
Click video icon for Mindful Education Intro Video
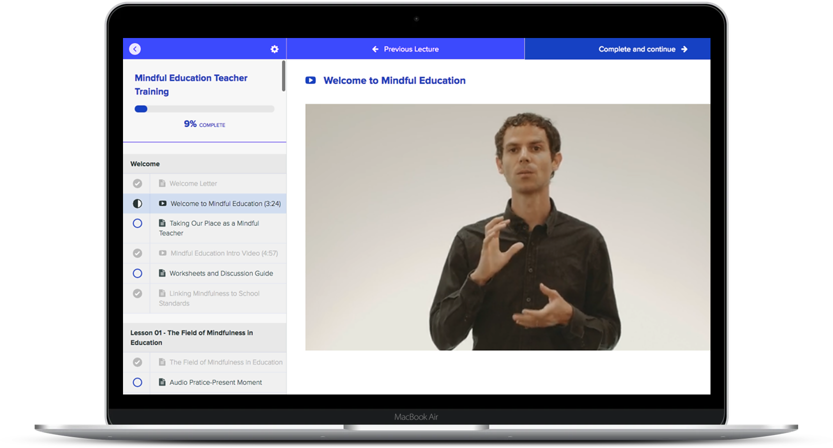(x=162, y=253)
